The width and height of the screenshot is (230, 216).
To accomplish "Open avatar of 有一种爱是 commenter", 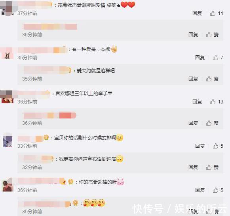I will coord(7,53).
